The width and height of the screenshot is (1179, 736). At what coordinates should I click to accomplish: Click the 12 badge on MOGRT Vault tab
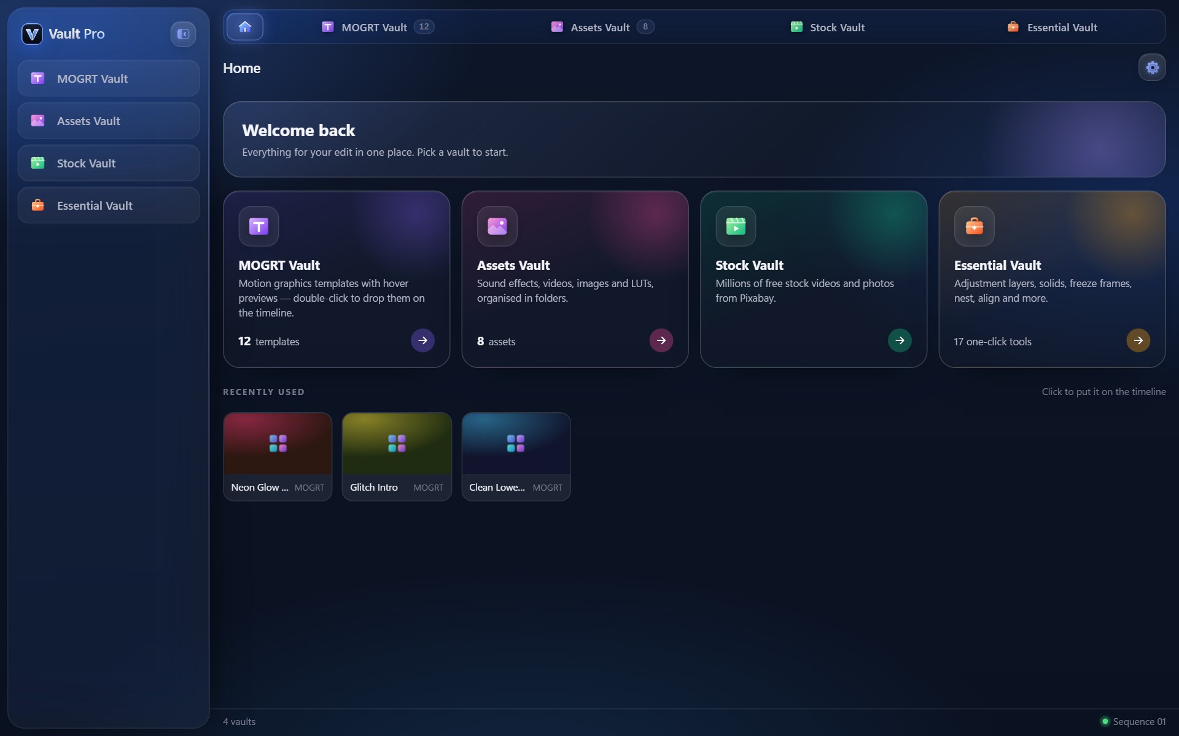pos(424,26)
